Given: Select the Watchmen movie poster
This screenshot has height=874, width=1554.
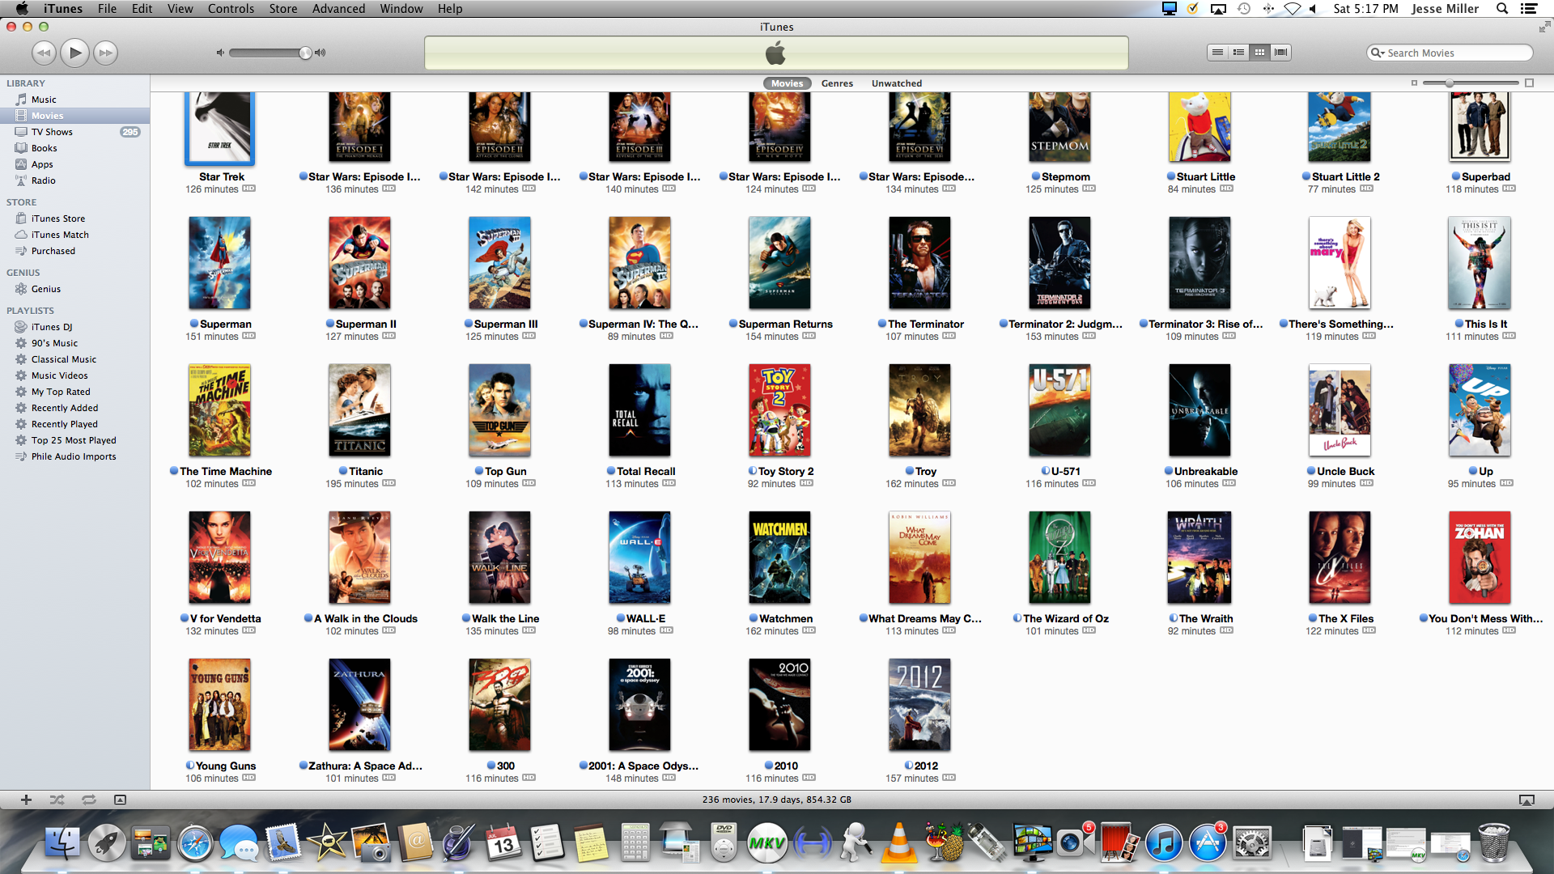Looking at the screenshot, I should click(x=779, y=558).
